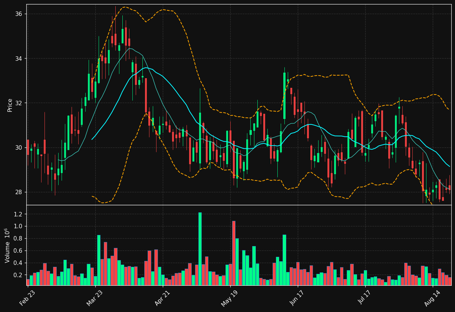Click the 'Feb 23' date label
The image size is (455, 312).
click(x=27, y=298)
